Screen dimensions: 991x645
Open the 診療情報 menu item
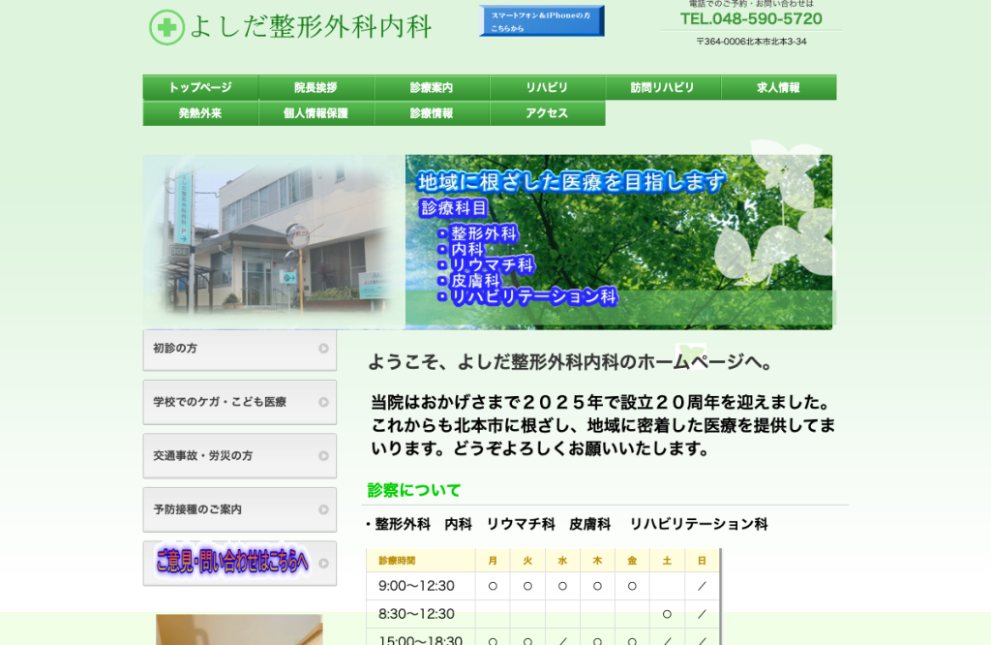pos(432,113)
